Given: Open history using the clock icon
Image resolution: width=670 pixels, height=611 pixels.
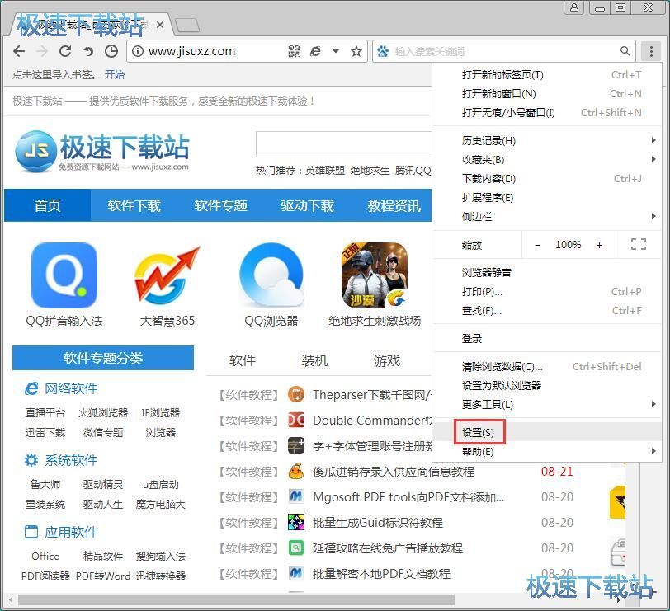Looking at the screenshot, I should click(111, 51).
